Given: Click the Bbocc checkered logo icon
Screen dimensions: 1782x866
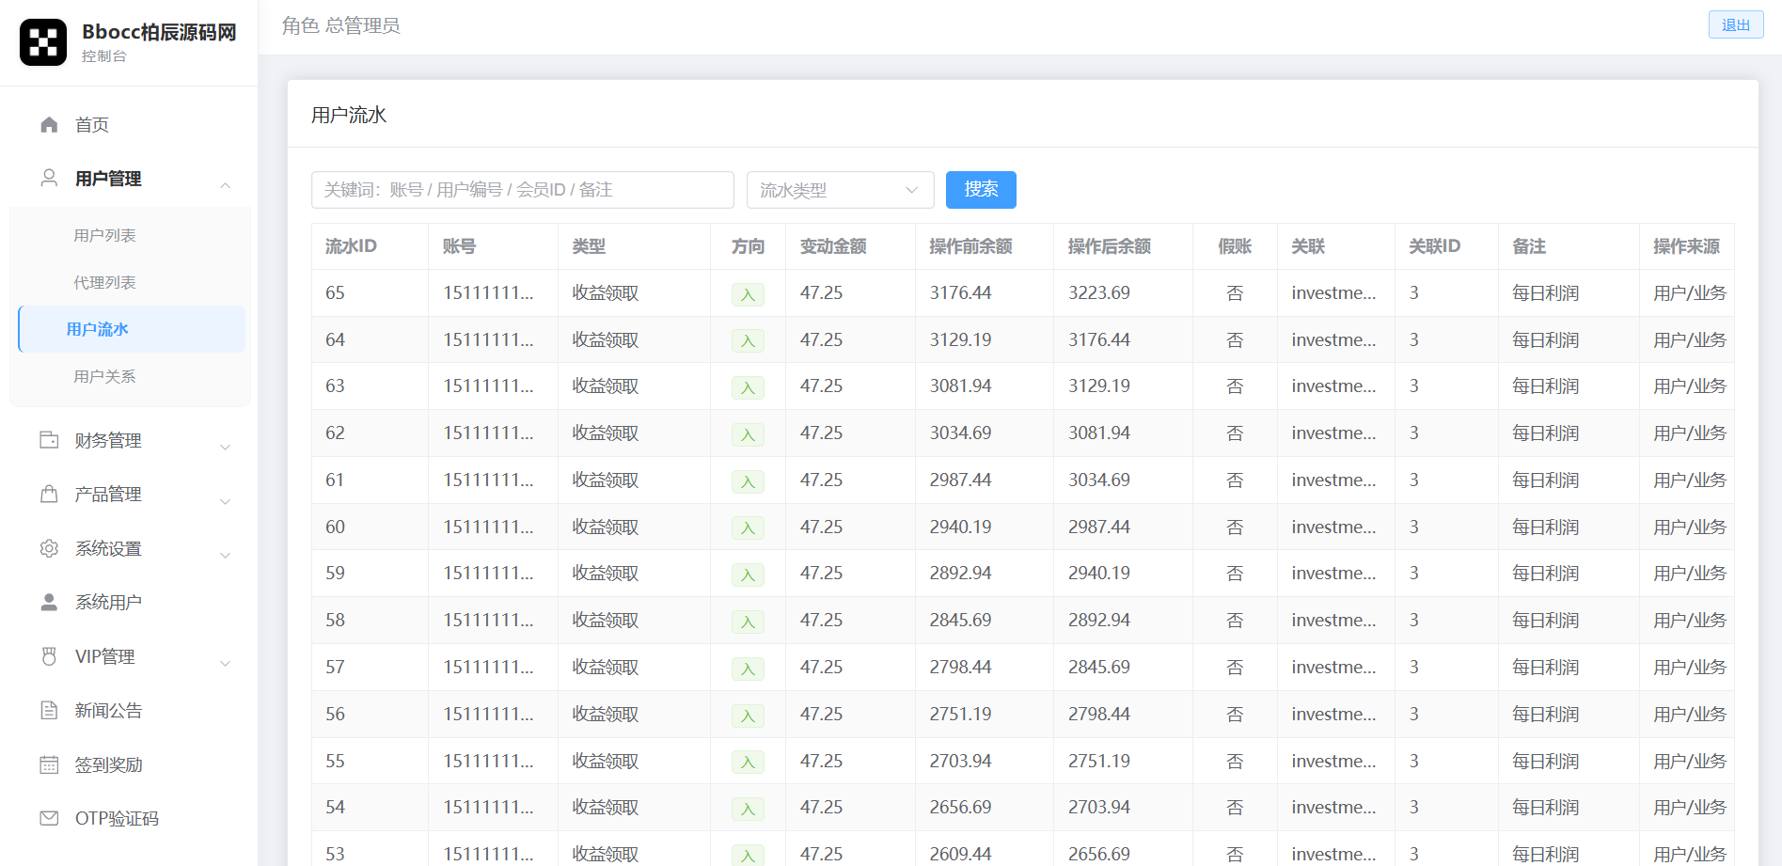Looking at the screenshot, I should [x=43, y=42].
